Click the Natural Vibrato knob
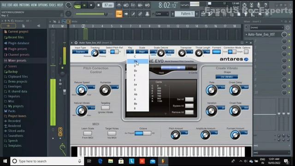The image size is (295, 166). pyautogui.click(x=82, y=111)
